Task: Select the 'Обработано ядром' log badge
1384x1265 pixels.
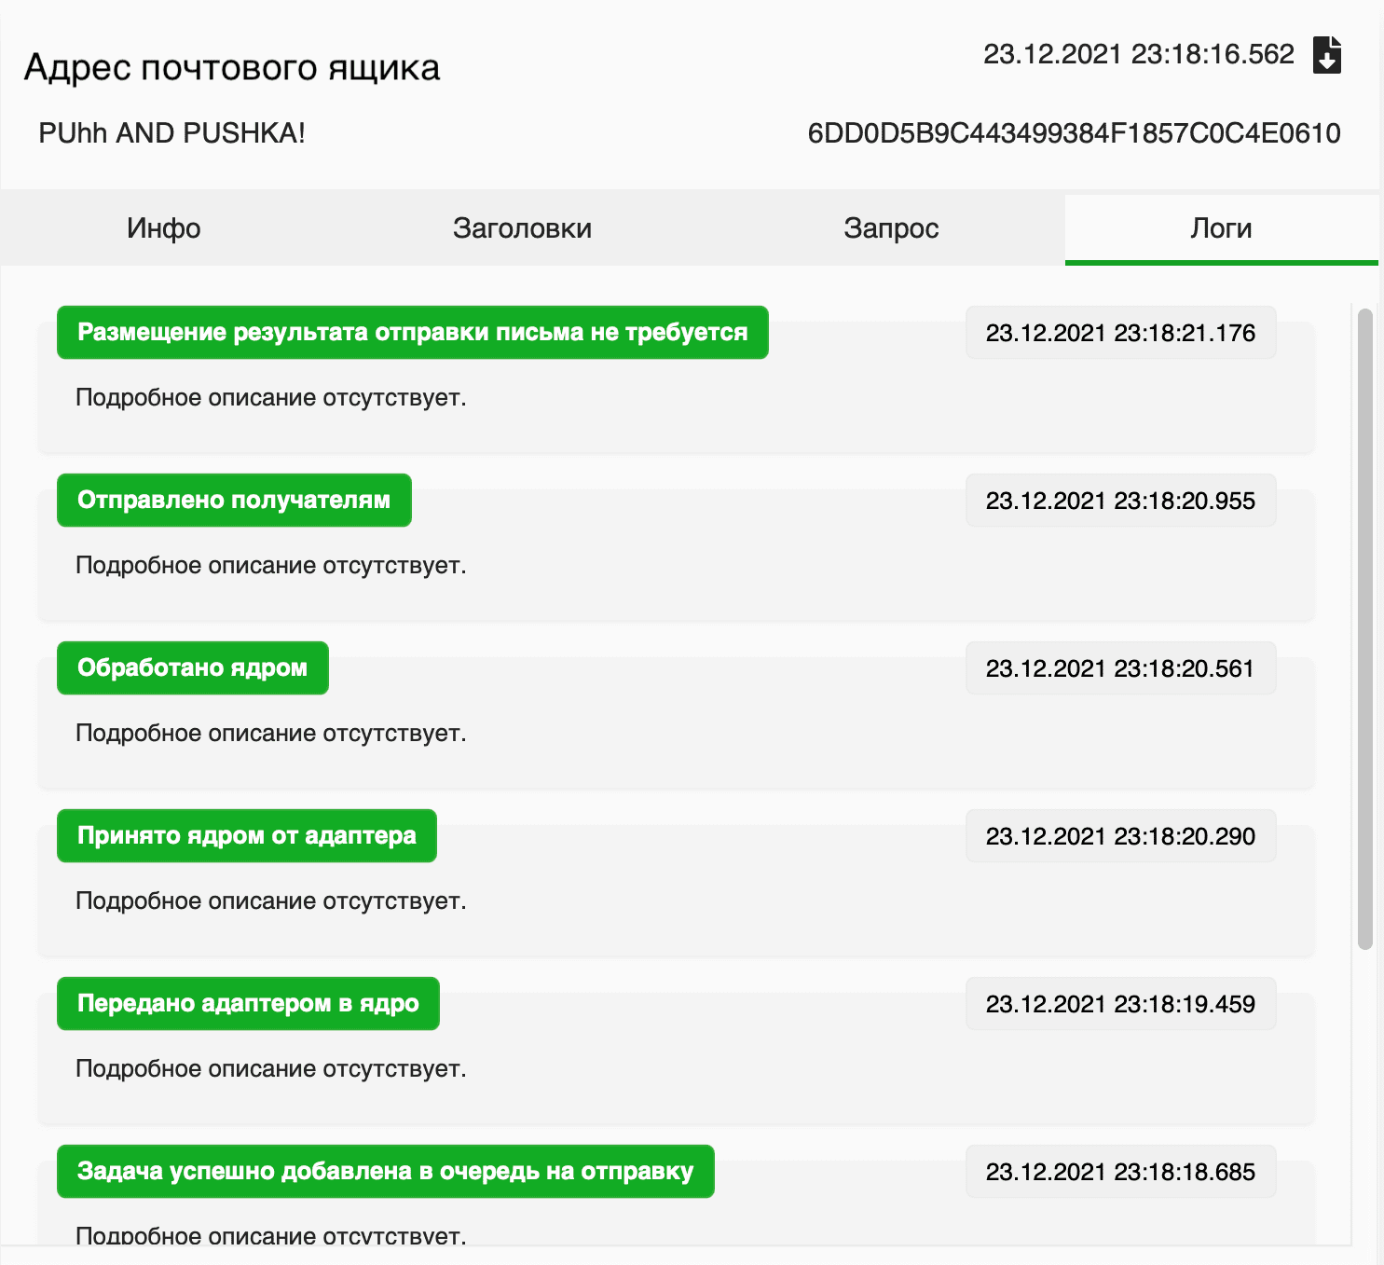Action: [x=192, y=668]
